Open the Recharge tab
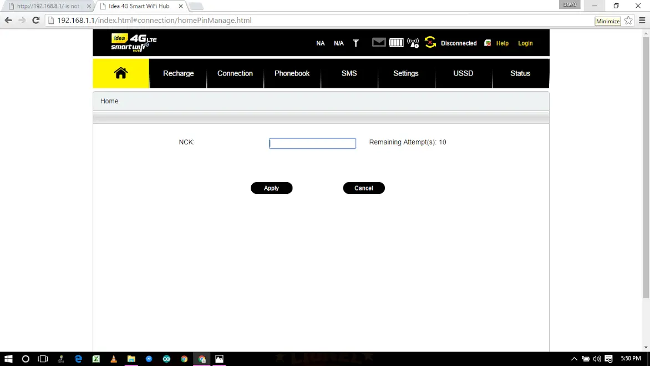Image resolution: width=650 pixels, height=366 pixels. click(178, 73)
